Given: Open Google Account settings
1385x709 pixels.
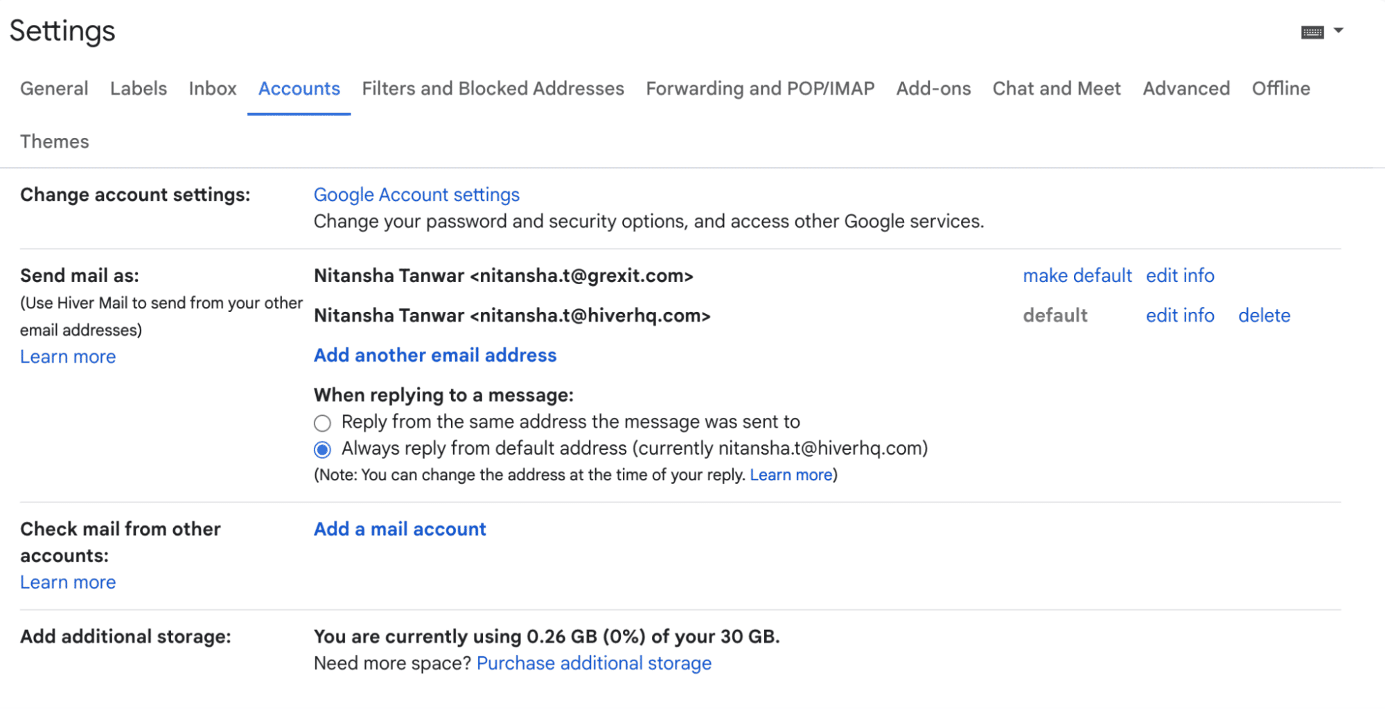Looking at the screenshot, I should click(416, 195).
